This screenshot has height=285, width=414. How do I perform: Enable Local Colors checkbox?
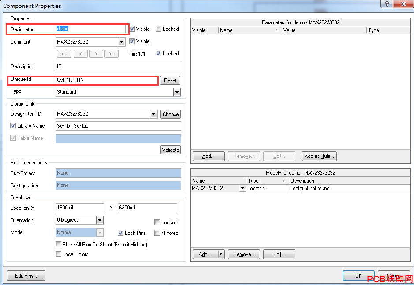click(x=58, y=254)
